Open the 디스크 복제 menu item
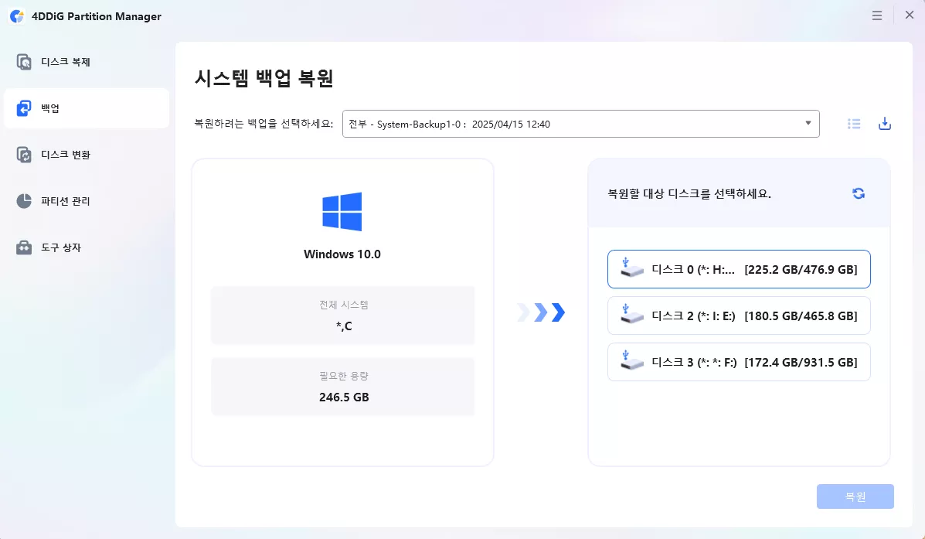 [x=87, y=62]
